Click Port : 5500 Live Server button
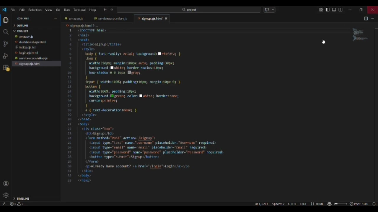The height and width of the screenshot is (212, 378). [x=359, y=204]
